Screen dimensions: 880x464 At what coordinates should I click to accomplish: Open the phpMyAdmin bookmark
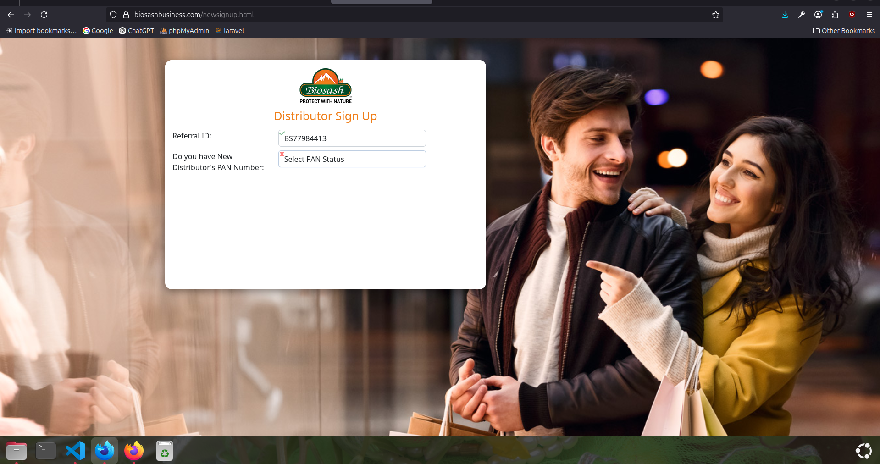coord(184,31)
